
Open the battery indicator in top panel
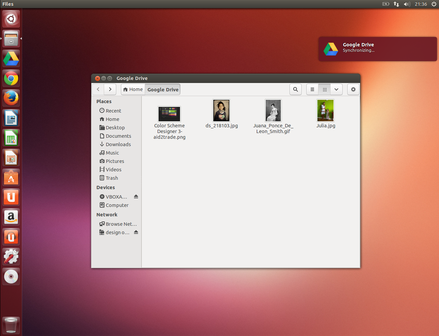tap(386, 4)
